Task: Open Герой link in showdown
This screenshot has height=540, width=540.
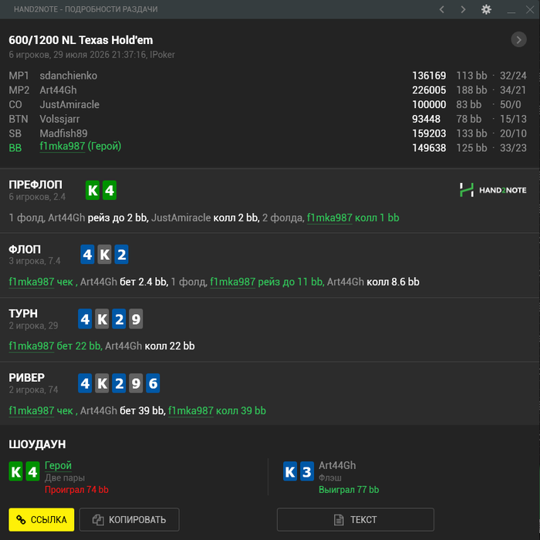Action: [58, 465]
